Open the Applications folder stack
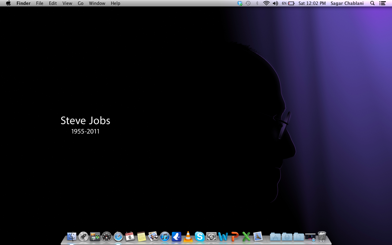Image resolution: width=392 pixels, height=245 pixels. [x=275, y=236]
